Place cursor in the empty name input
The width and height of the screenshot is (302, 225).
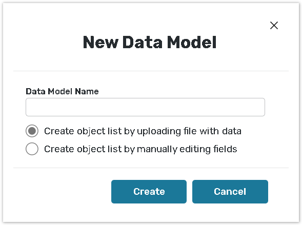[145, 107]
